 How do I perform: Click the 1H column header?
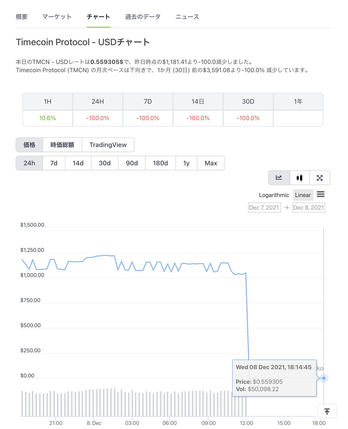click(48, 101)
